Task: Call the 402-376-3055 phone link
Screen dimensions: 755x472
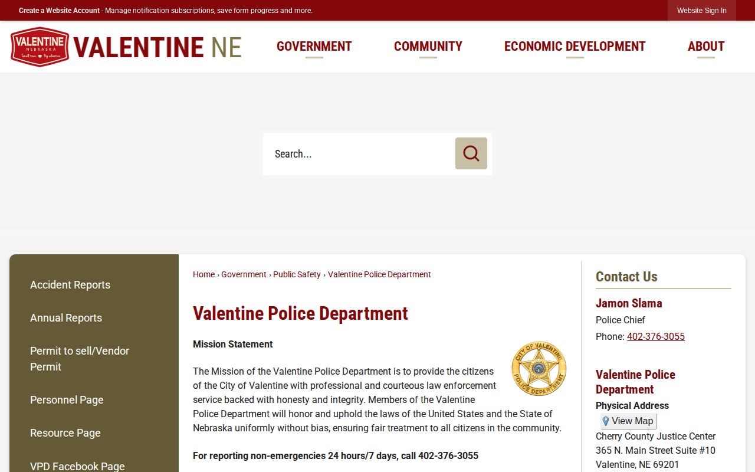Action: (656, 336)
